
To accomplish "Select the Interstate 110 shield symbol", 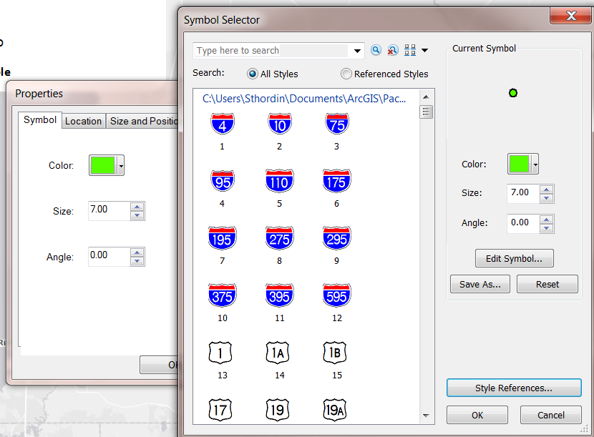I will 280,181.
